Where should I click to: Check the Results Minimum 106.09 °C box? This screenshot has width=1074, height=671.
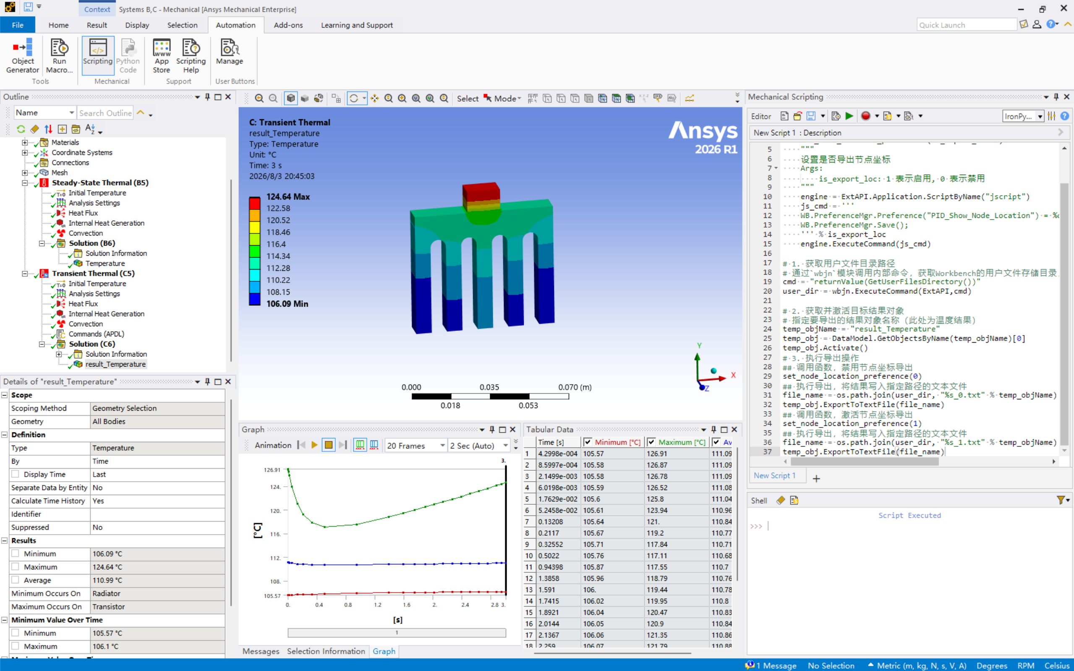tap(15, 553)
